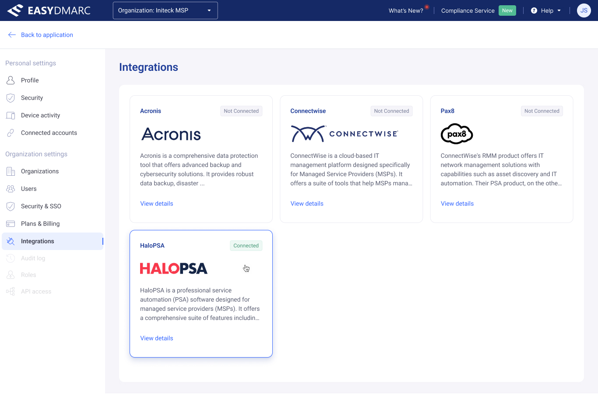Click Connectwise Not Connected badge
This screenshot has height=417, width=598.
[x=391, y=111]
